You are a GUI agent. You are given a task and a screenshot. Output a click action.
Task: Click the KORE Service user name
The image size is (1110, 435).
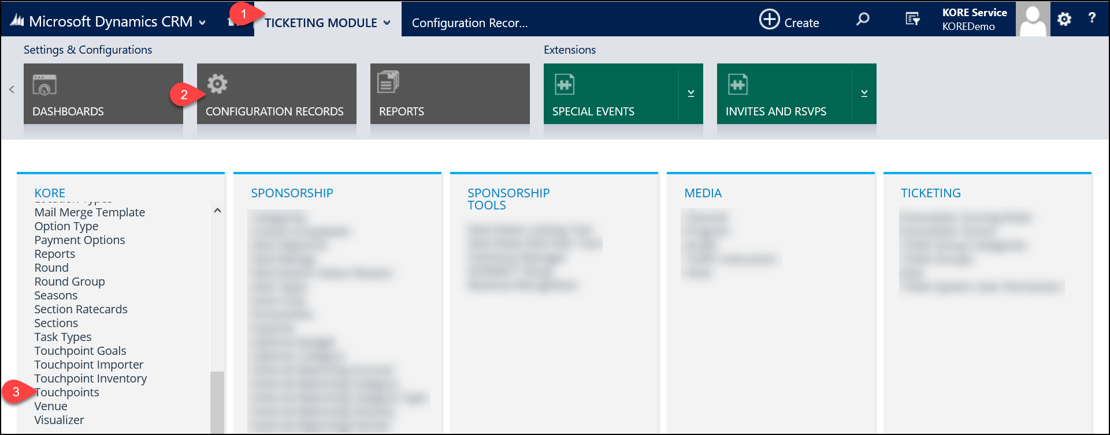(x=974, y=12)
